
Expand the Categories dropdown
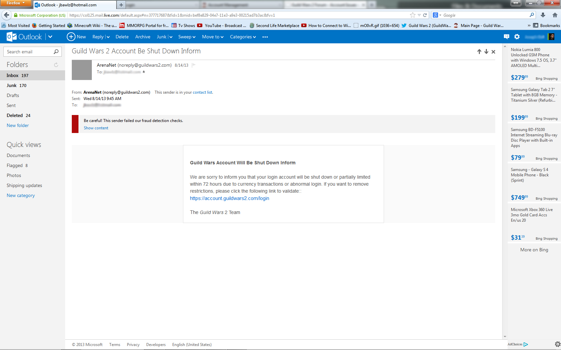coord(243,37)
